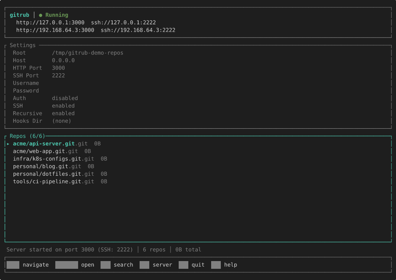396x280 pixels.
Task: Click the key badge next to help
Action: pos(216,265)
